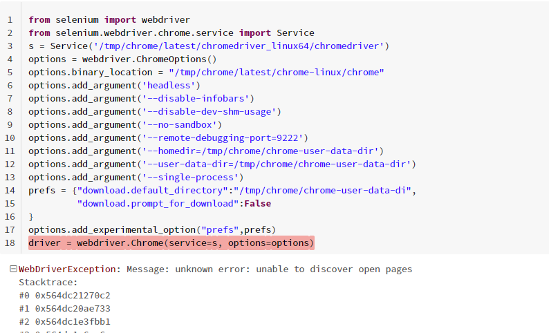Image resolution: width=549 pixels, height=333 pixels.
Task: Place cursor on 'from selenium import webdriver' line
Action: tap(109, 19)
